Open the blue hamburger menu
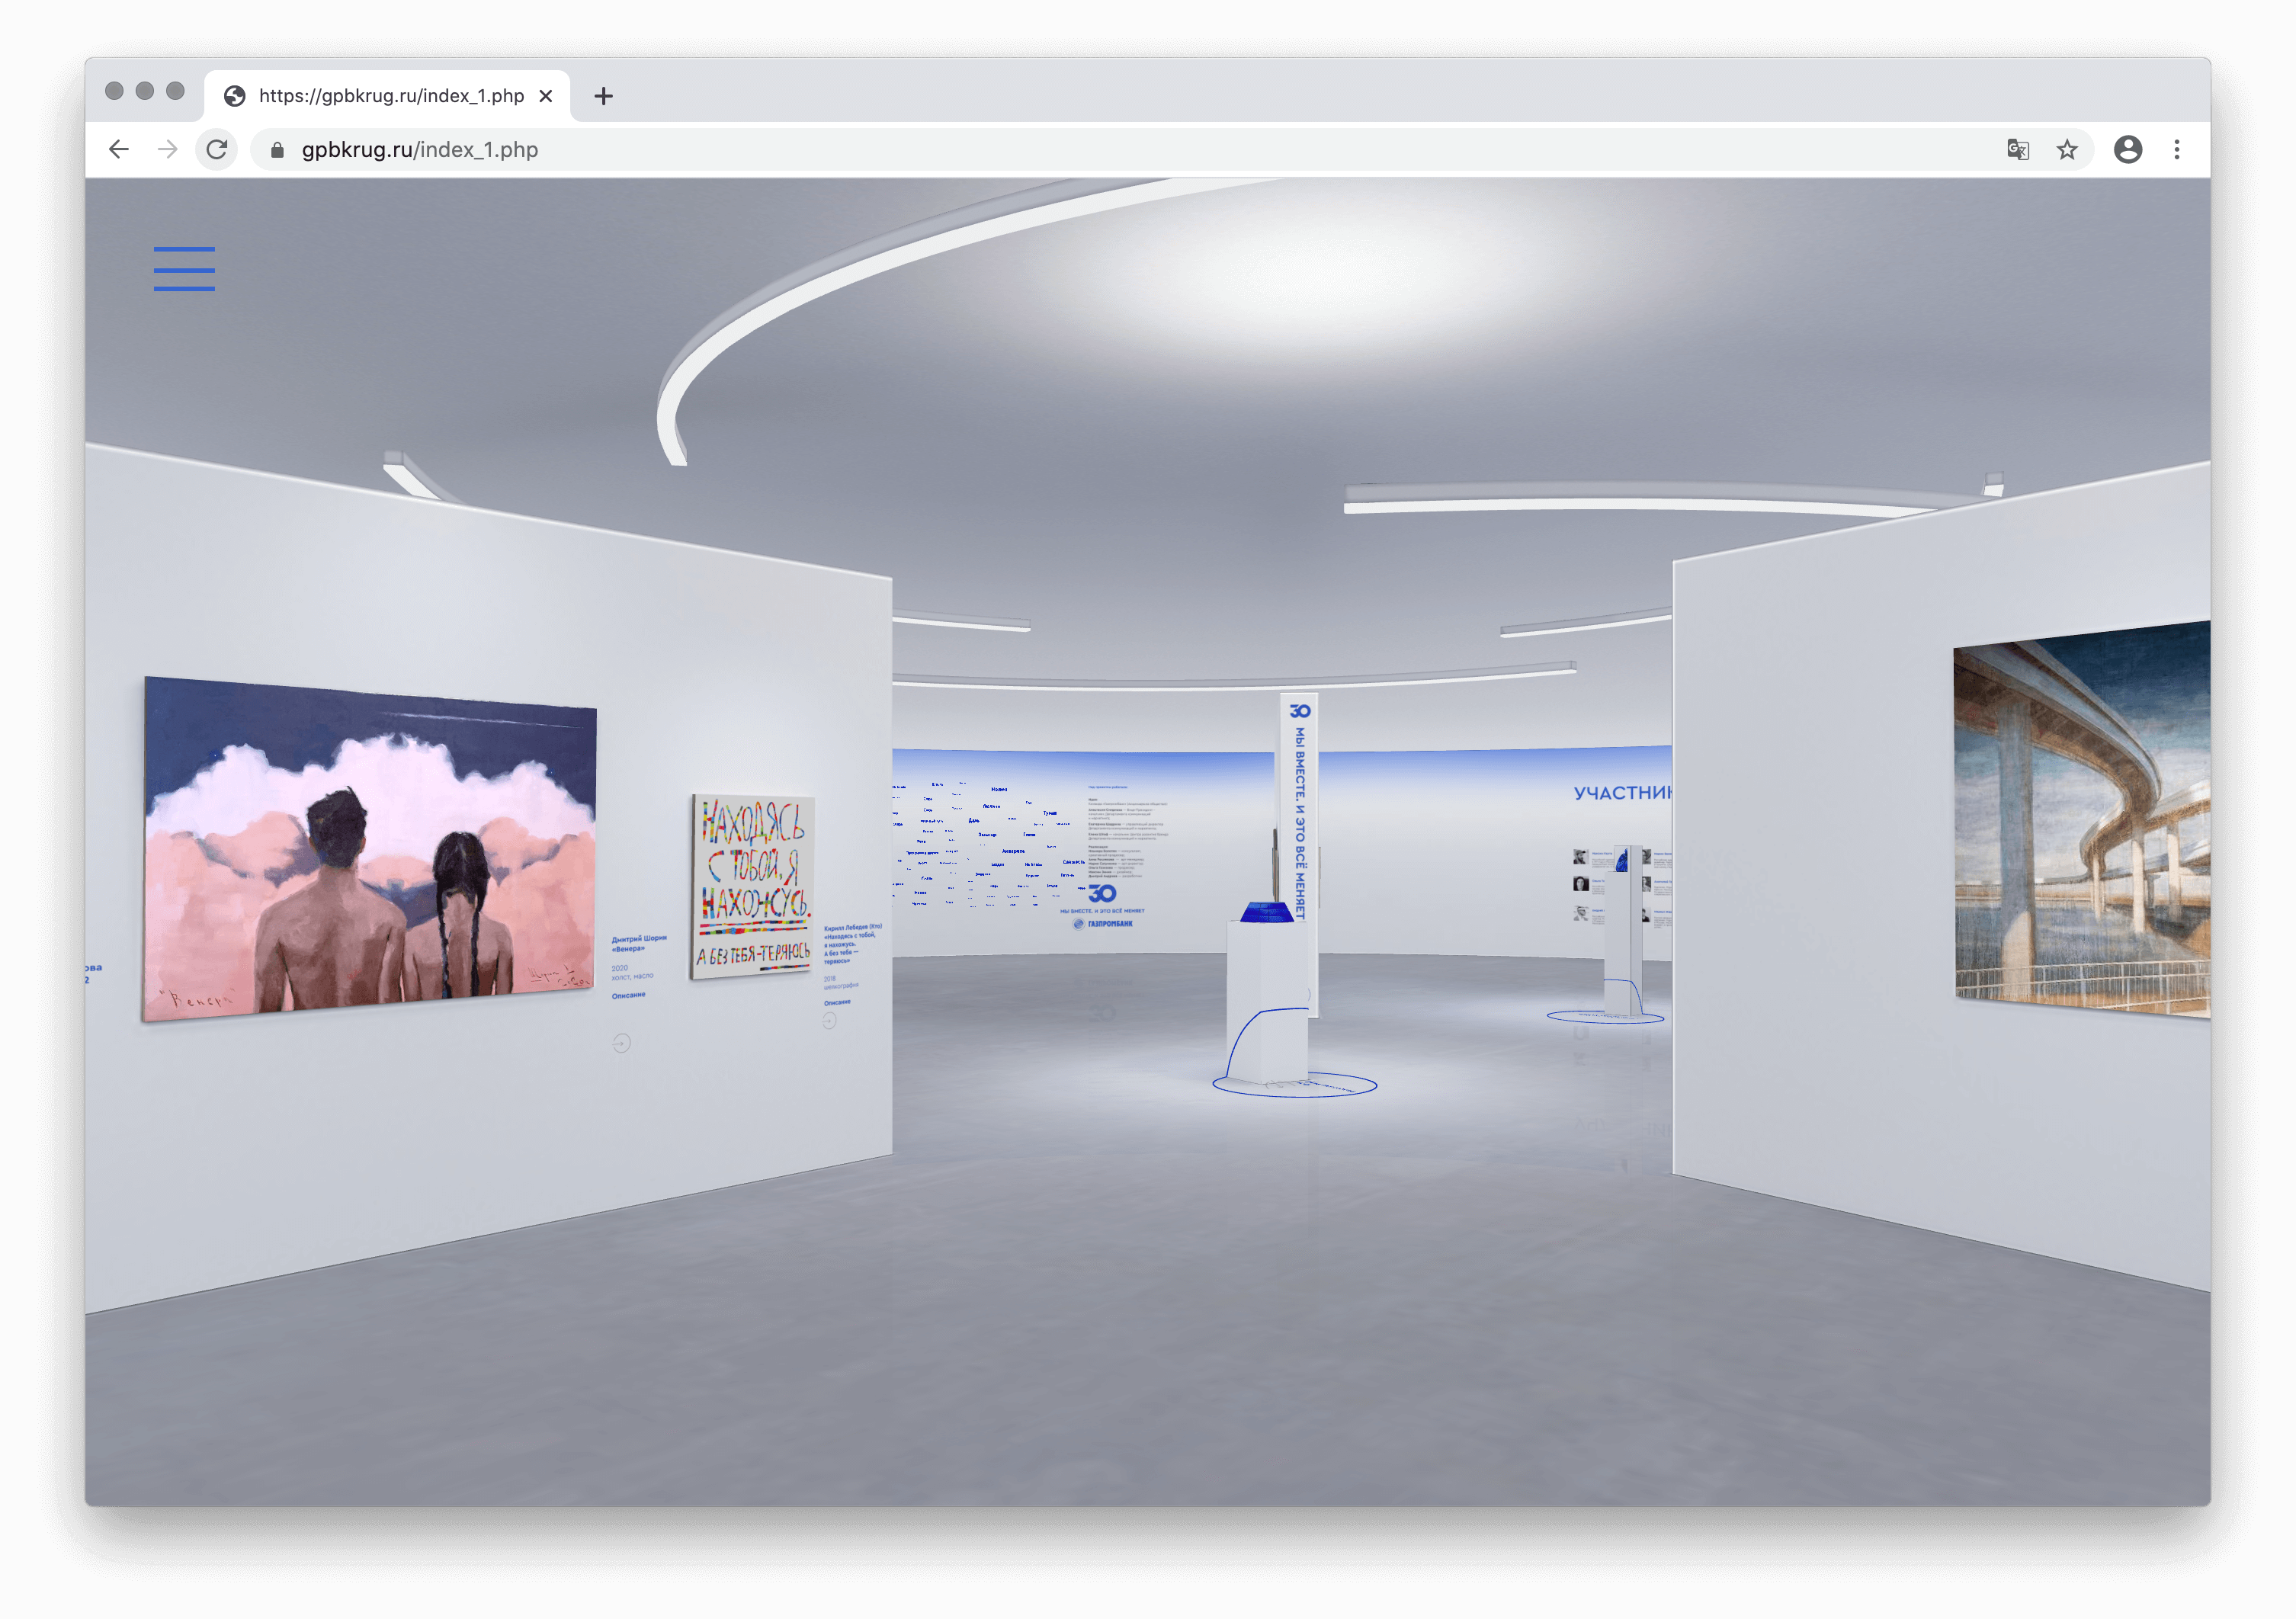Screen dimensions: 2296x1619 (184, 269)
